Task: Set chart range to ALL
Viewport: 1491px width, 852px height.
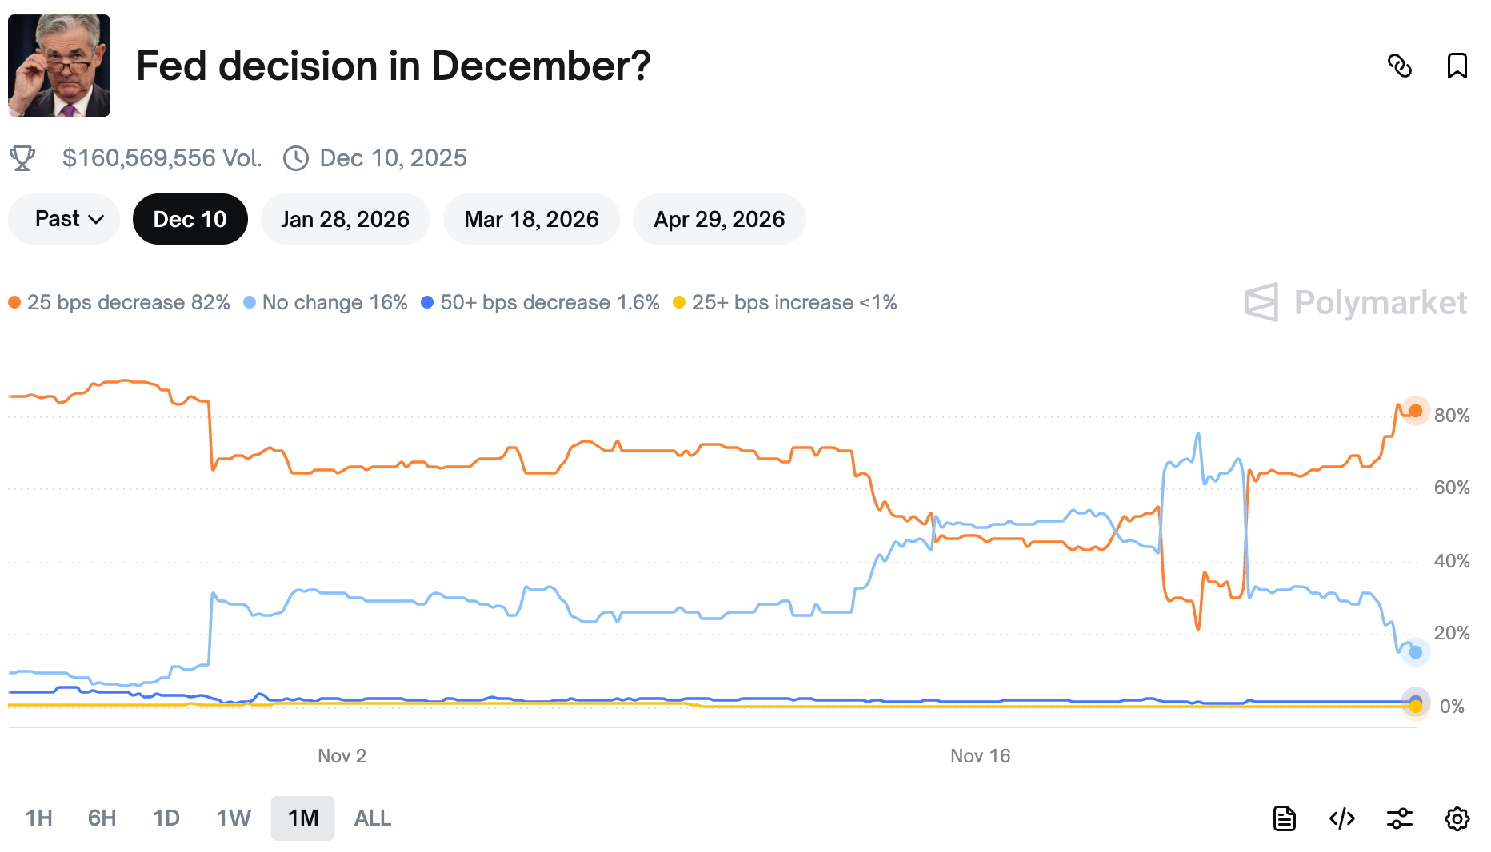Action: (x=373, y=818)
